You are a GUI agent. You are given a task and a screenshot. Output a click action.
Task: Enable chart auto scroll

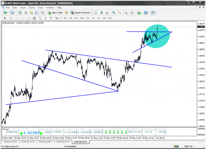[126, 13]
